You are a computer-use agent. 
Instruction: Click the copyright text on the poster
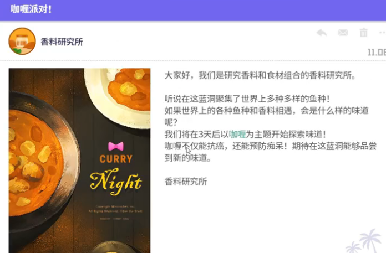(115, 209)
